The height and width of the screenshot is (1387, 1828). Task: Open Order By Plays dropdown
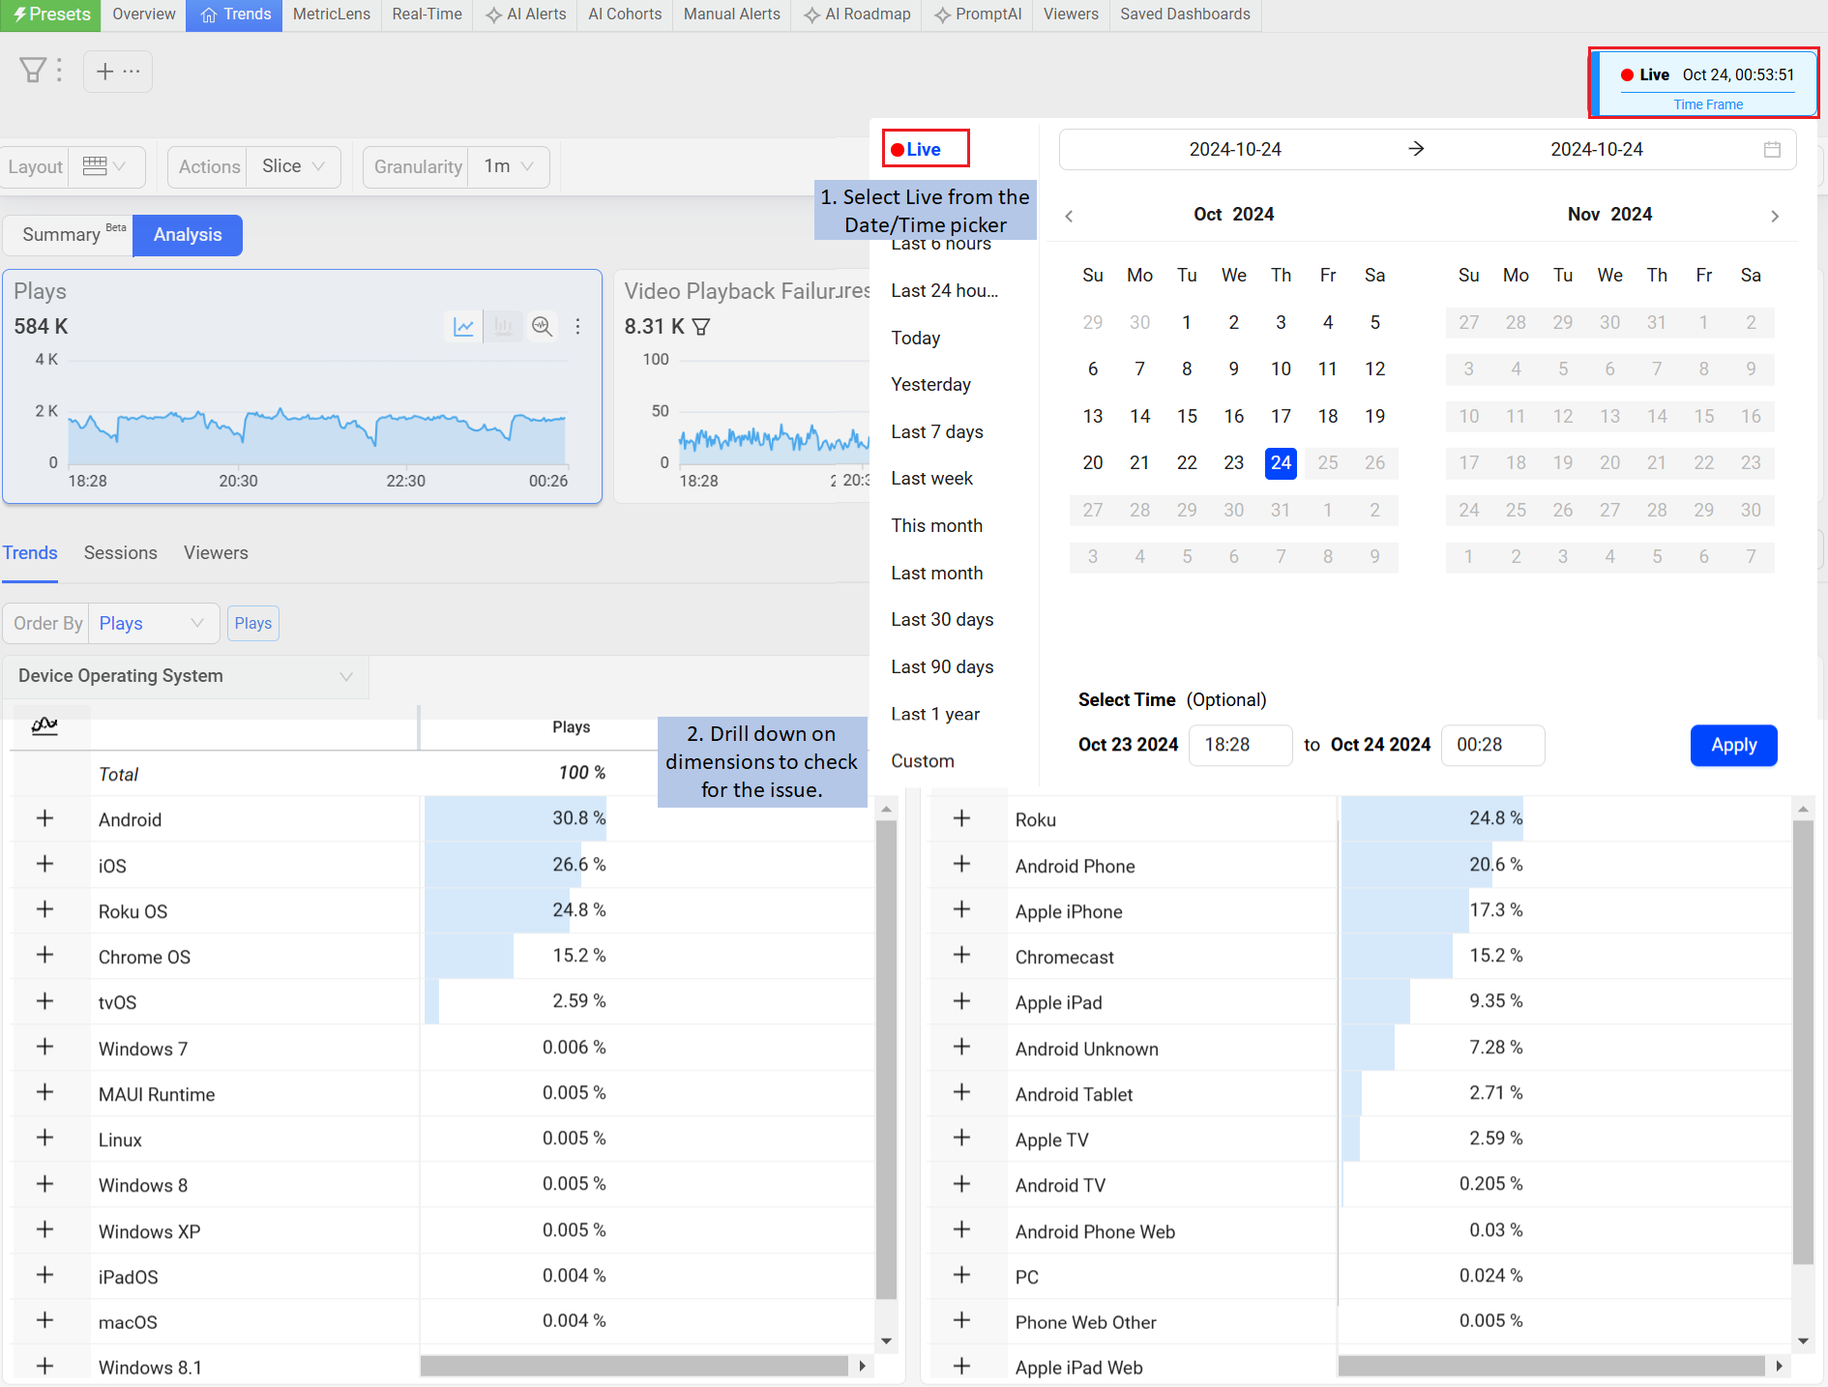(153, 624)
